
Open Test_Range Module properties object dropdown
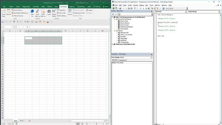151,57
